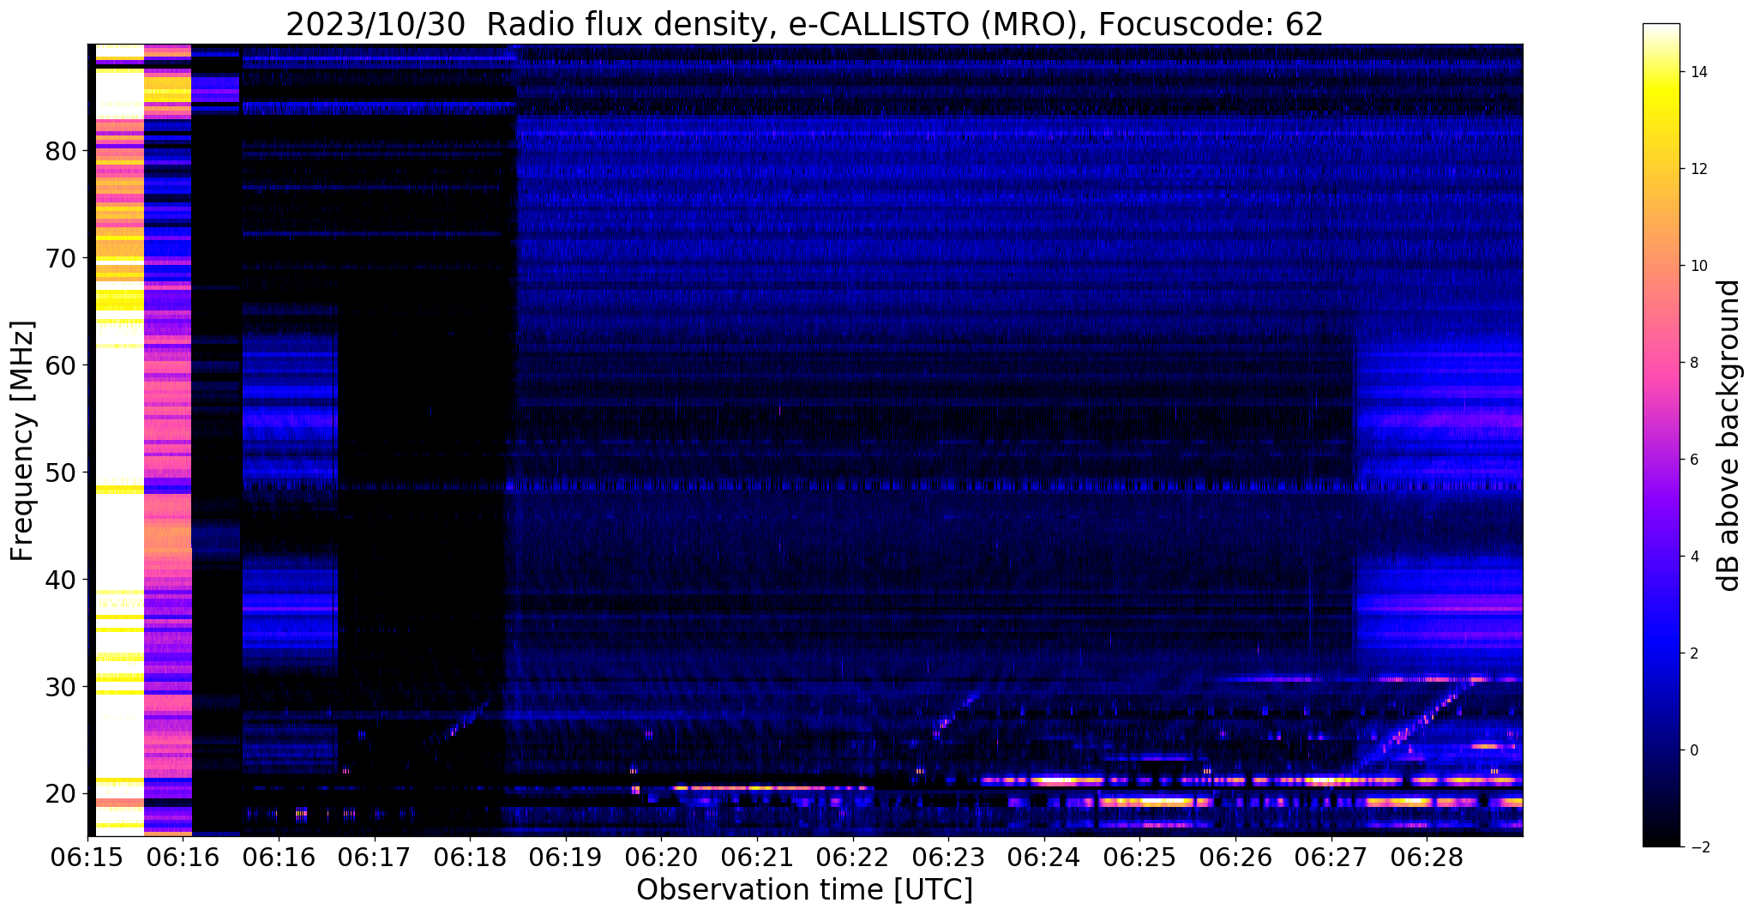Click the '06:18' time tick label
This screenshot has height=915, width=1755.
coord(470,857)
